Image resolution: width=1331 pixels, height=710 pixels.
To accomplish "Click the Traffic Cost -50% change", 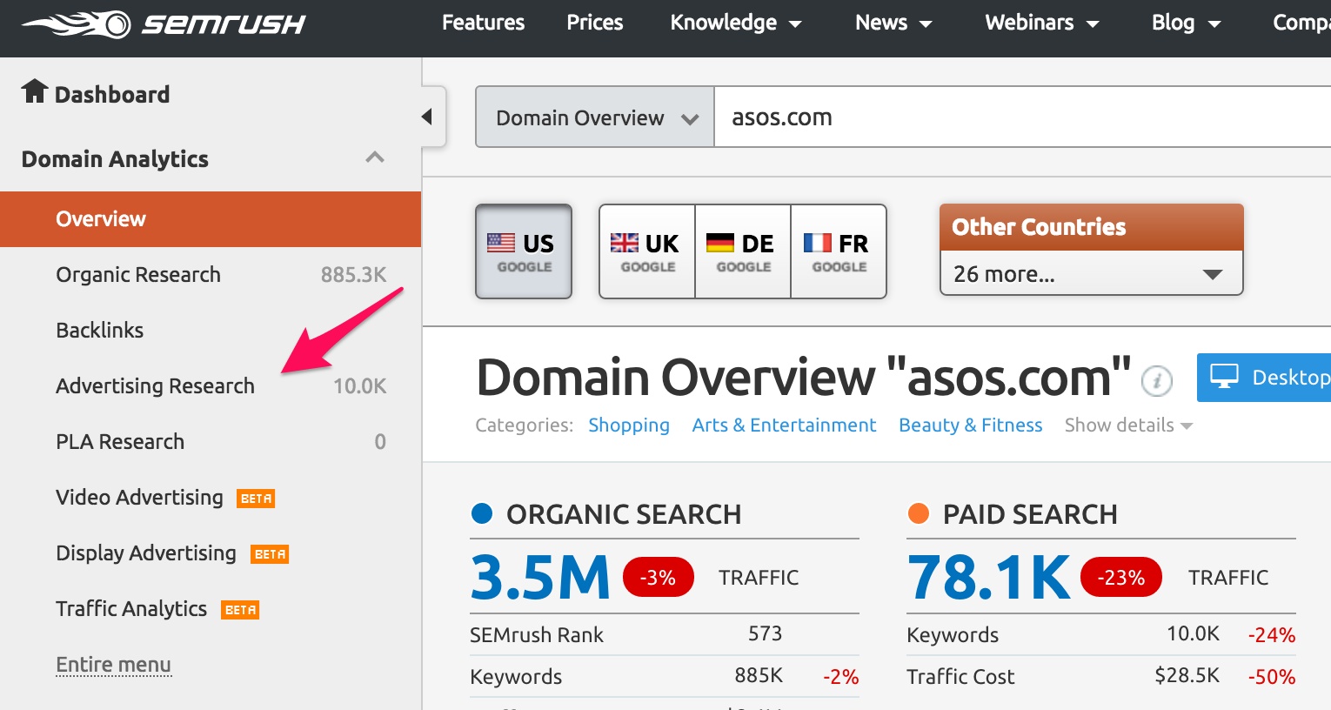I will pyautogui.click(x=1272, y=677).
